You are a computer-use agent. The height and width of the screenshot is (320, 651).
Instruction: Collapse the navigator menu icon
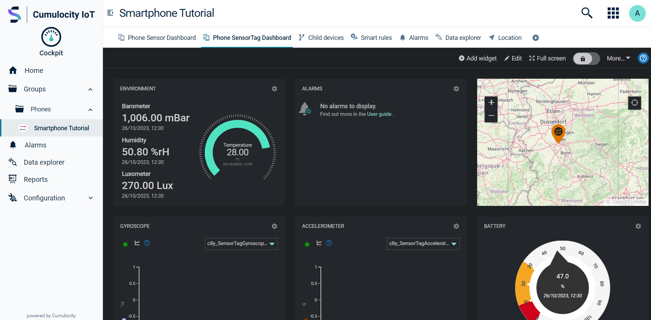click(110, 13)
